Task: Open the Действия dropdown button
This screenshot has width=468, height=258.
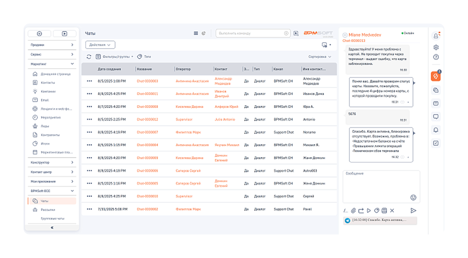Action: click(100, 45)
